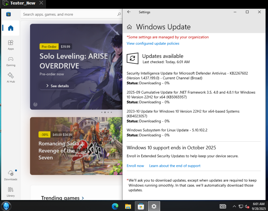Click the $39.99 price label

65,46
